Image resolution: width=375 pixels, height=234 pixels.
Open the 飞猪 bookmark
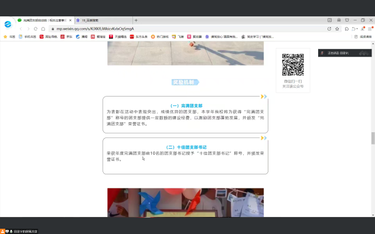click(x=178, y=36)
